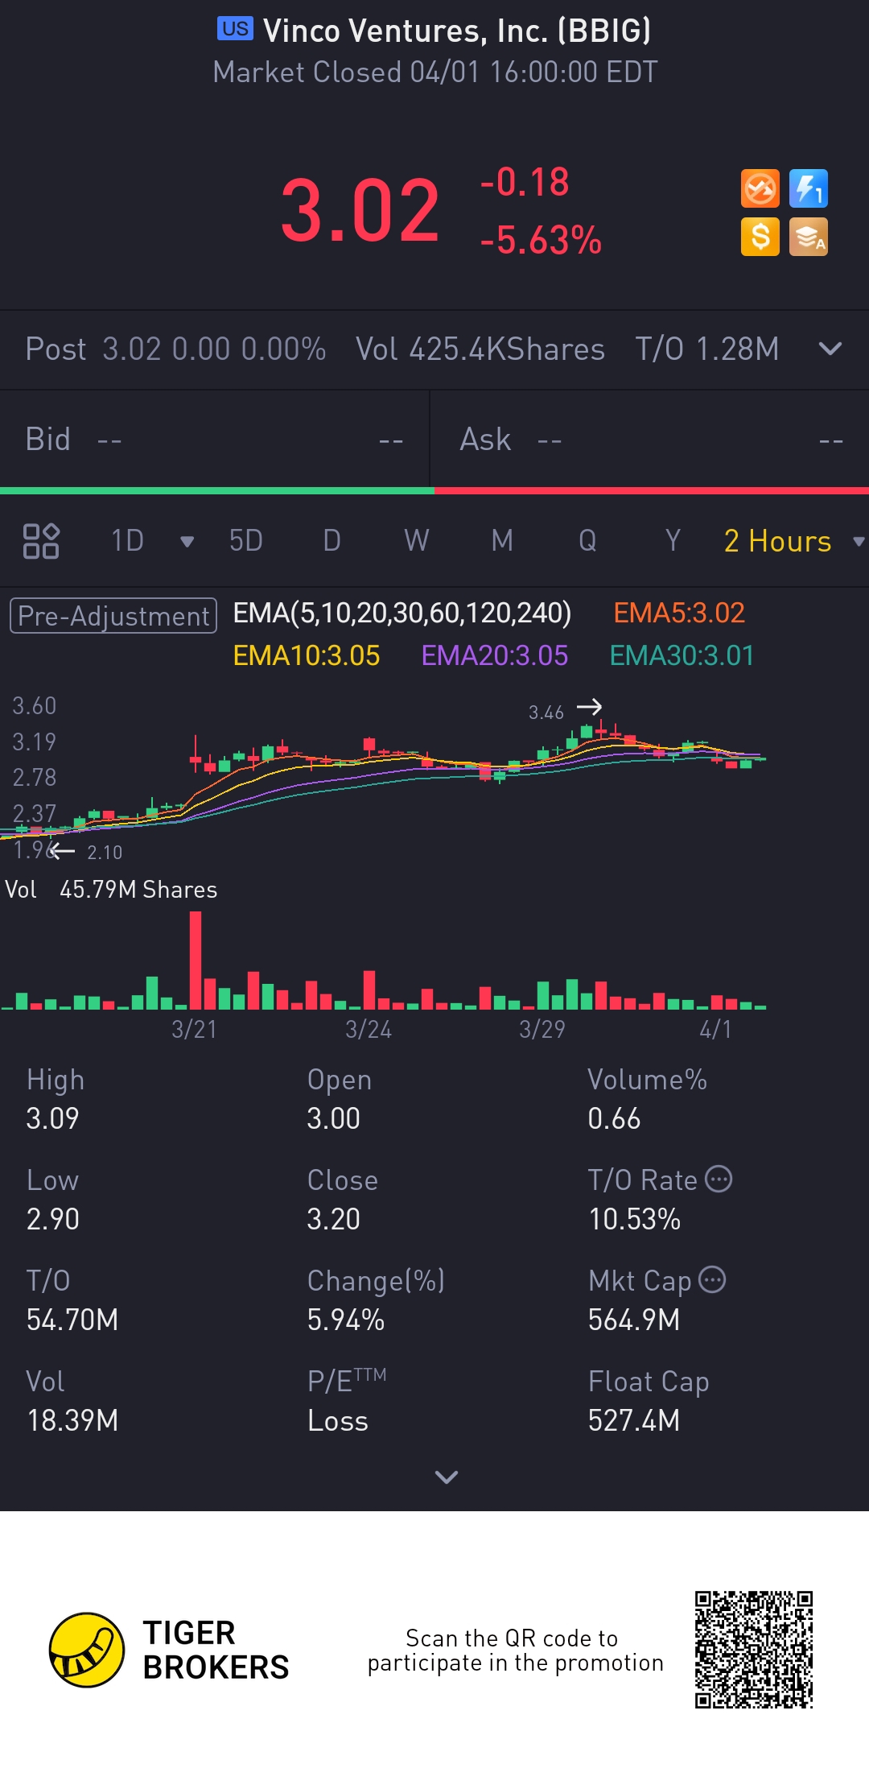Tap the blue lightning bolt badge icon
869x1789 pixels.
click(809, 189)
